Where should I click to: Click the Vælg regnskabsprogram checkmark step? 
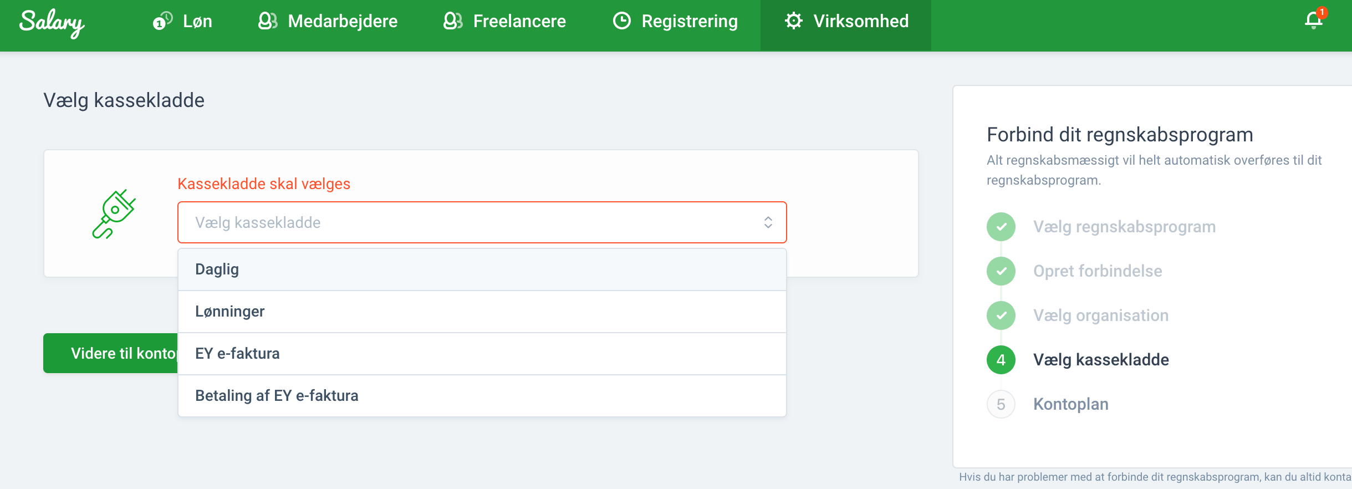(1001, 227)
